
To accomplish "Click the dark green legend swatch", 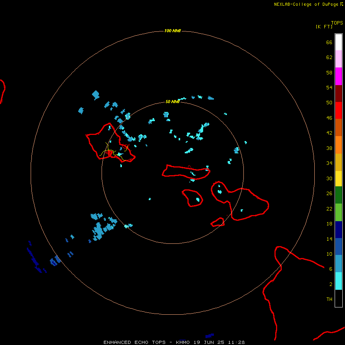I will pyautogui.click(x=338, y=195).
